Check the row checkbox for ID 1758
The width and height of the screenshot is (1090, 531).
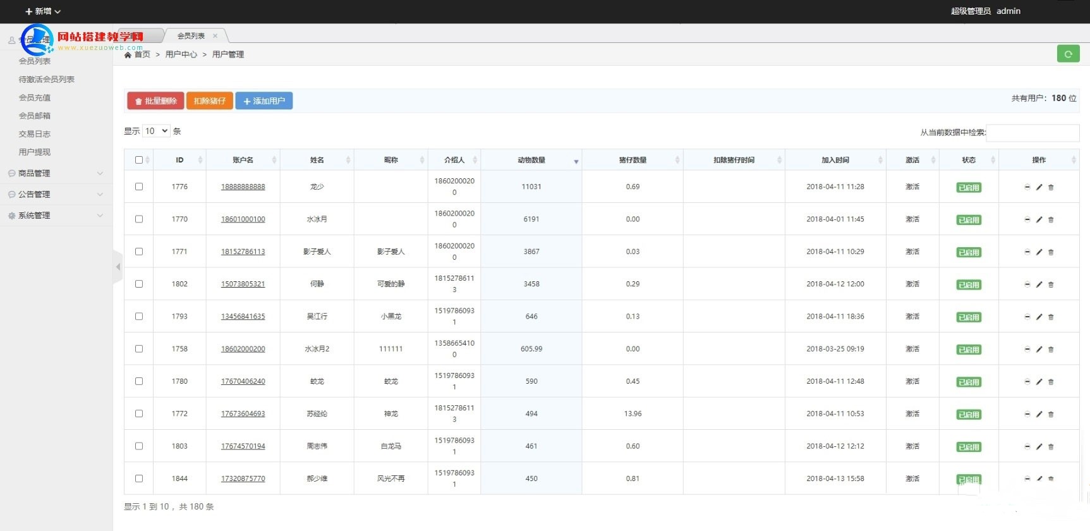pos(139,349)
